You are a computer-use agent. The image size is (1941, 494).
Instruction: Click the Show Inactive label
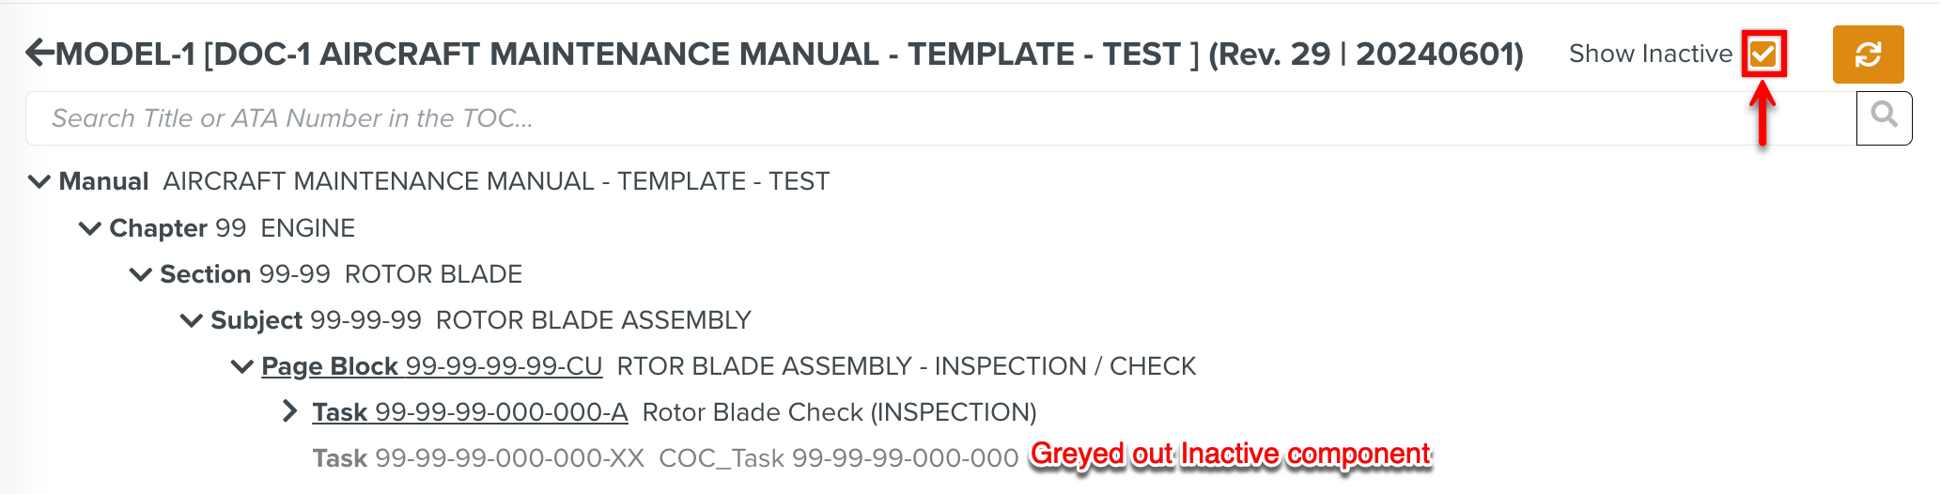[1650, 54]
